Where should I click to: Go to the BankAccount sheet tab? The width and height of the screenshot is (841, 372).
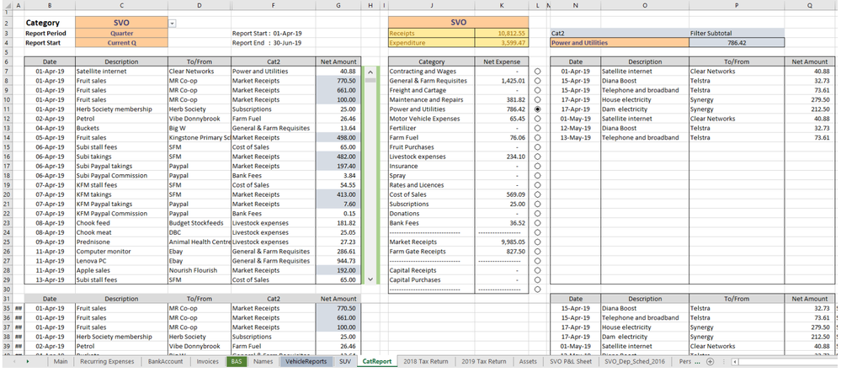(x=165, y=362)
